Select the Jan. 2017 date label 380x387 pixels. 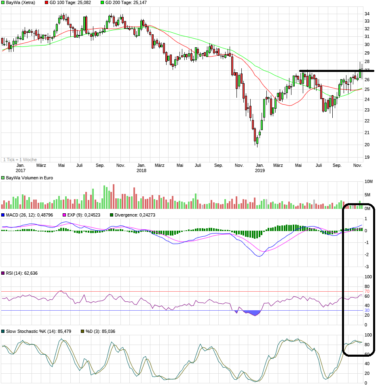(x=21, y=168)
